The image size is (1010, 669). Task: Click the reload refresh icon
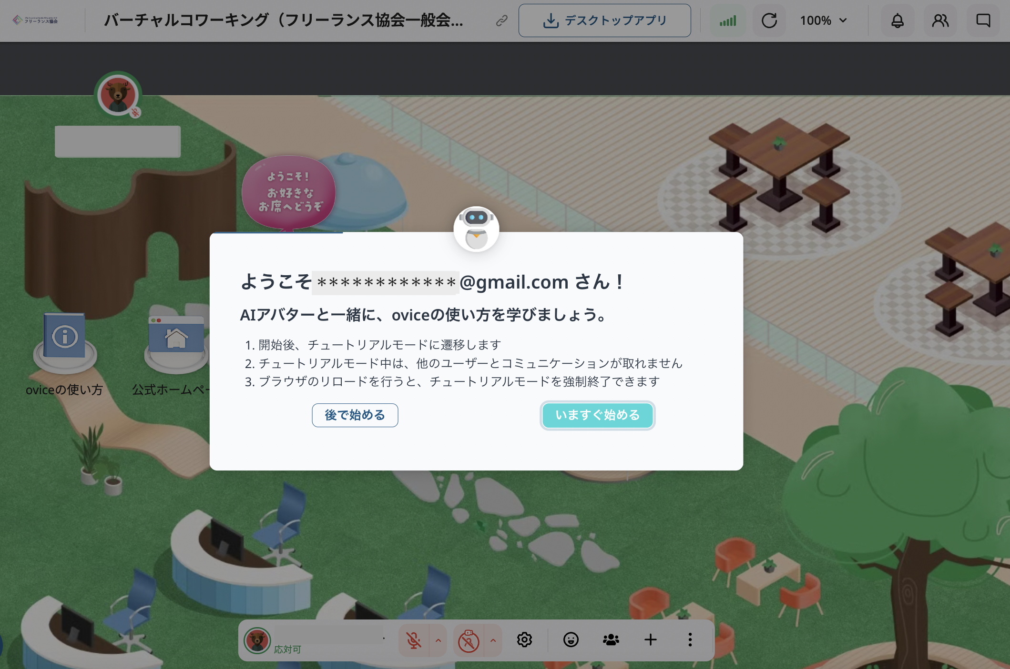769,20
